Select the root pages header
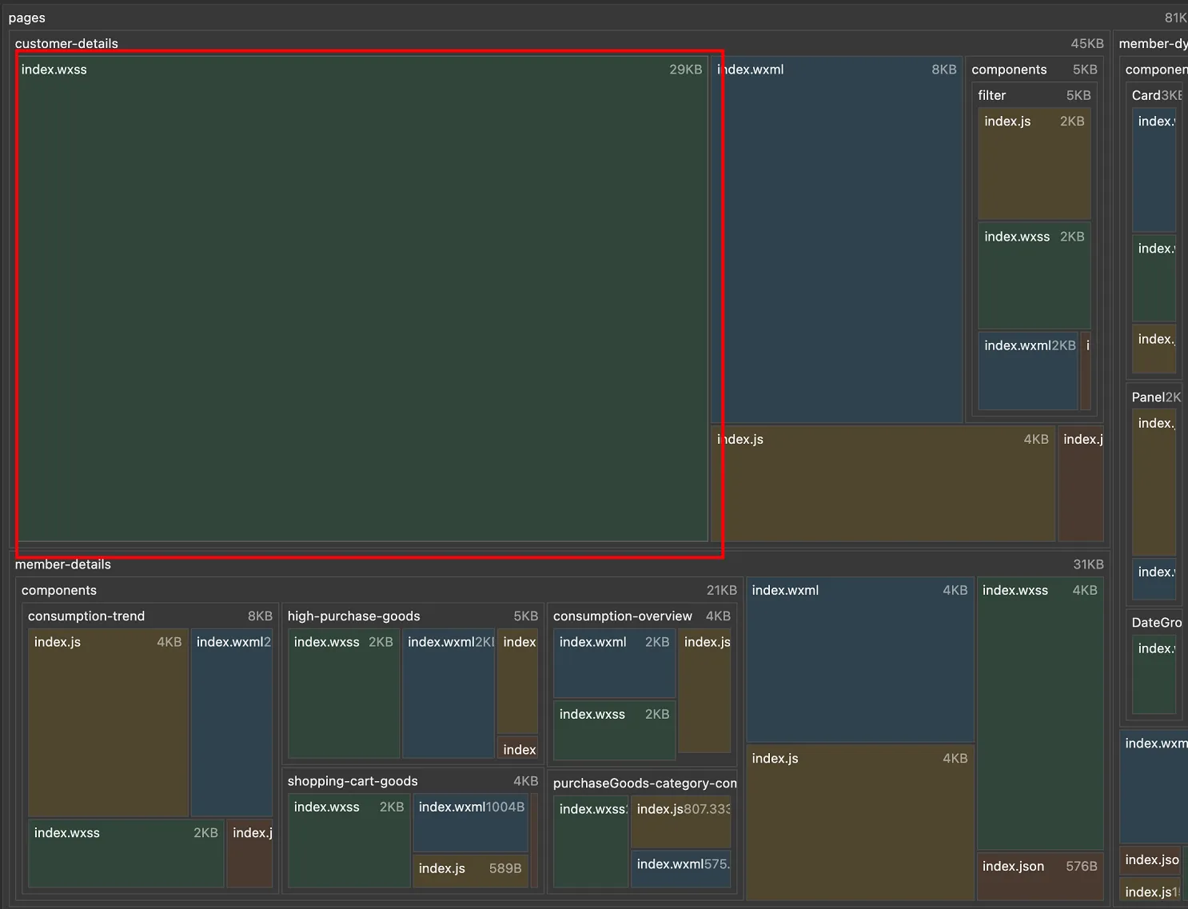The image size is (1188, 909). coord(27,18)
